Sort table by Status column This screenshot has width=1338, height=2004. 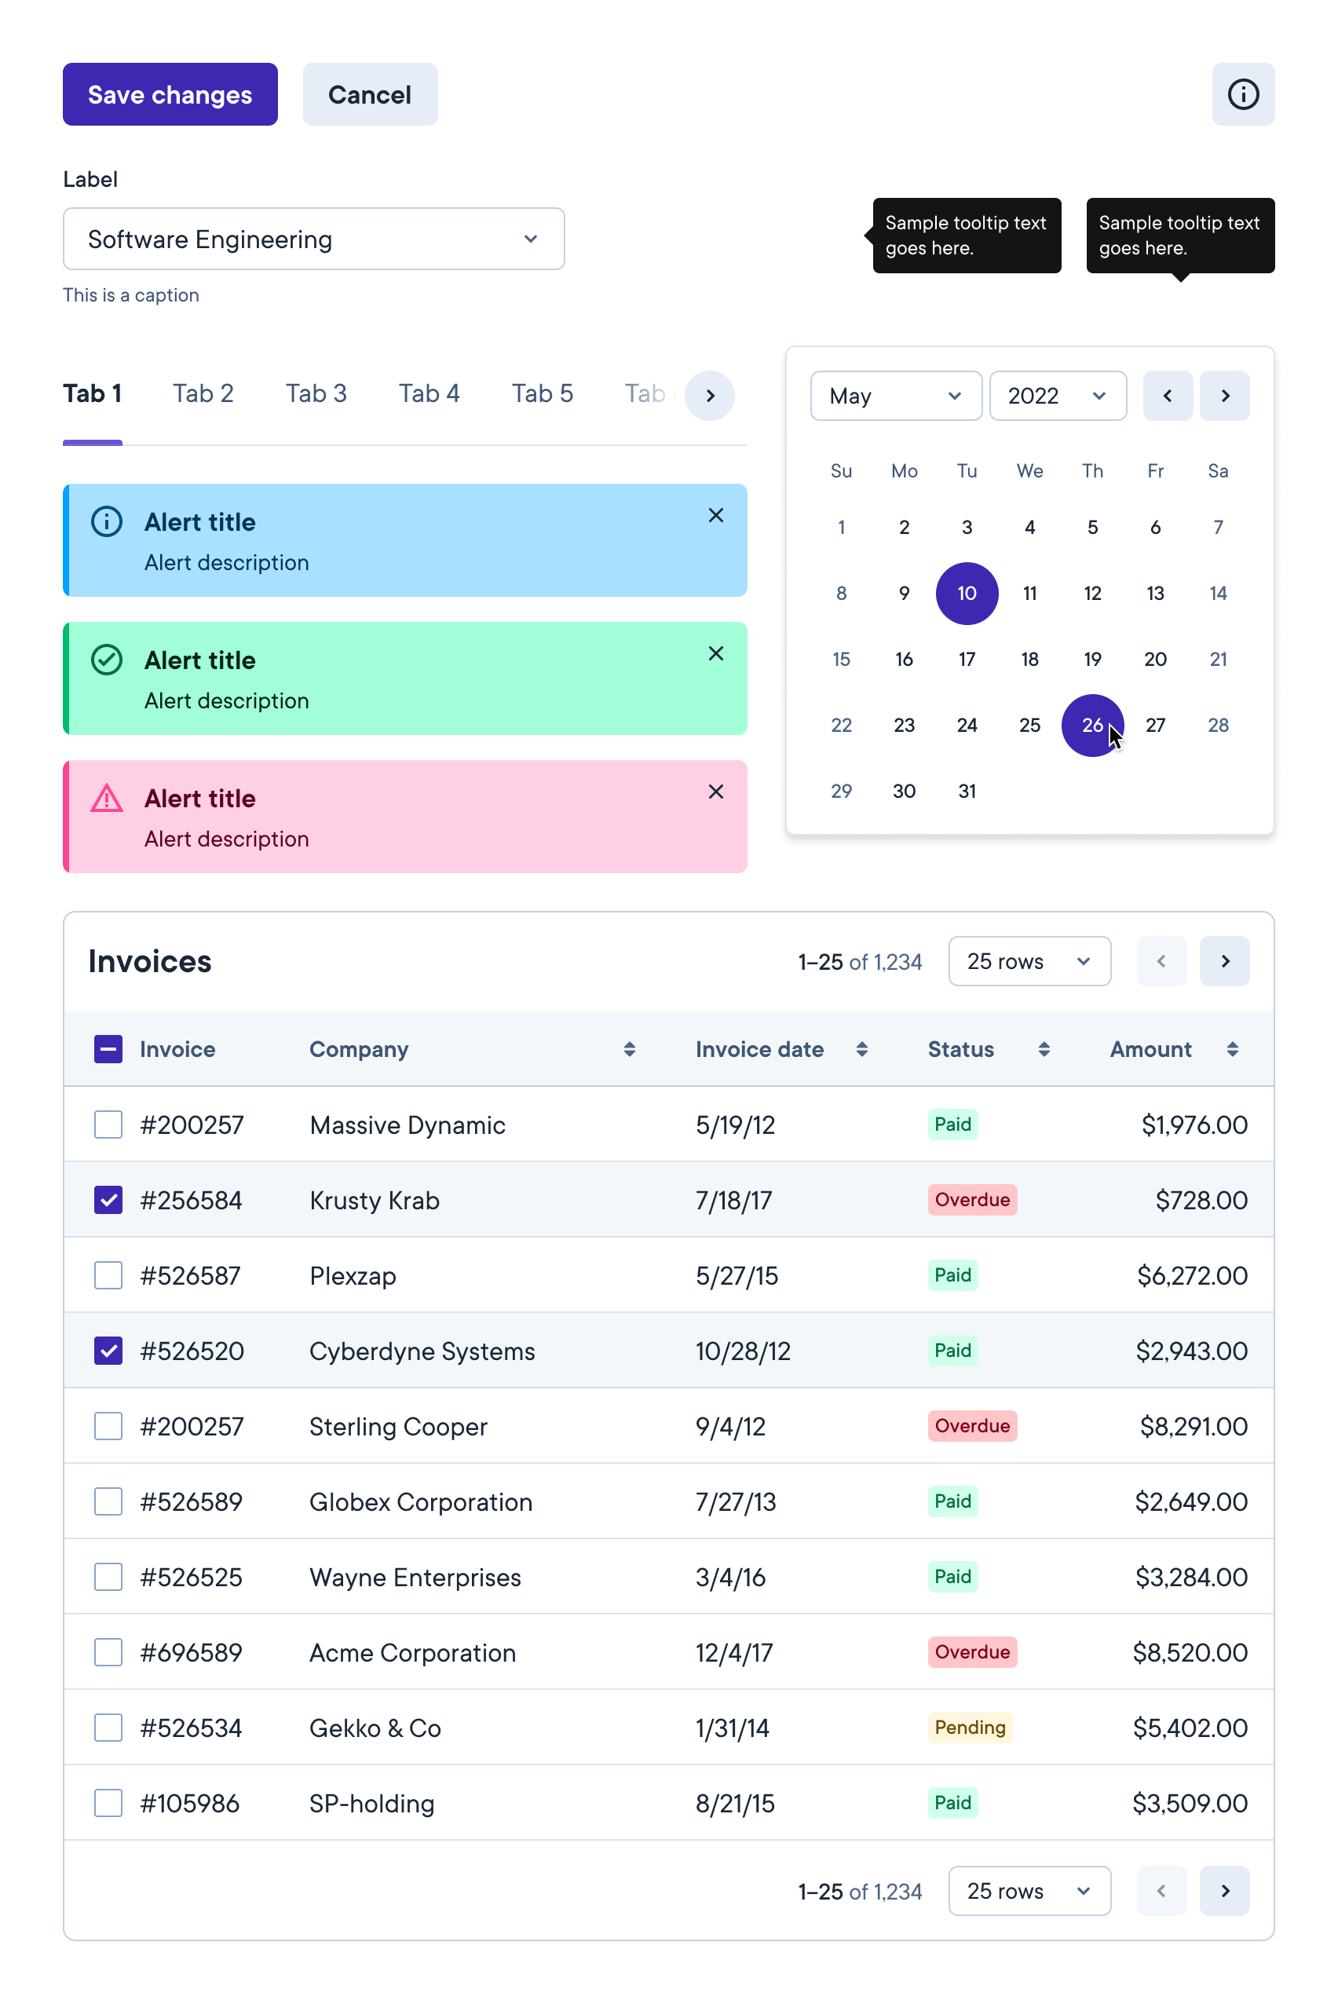1043,1049
